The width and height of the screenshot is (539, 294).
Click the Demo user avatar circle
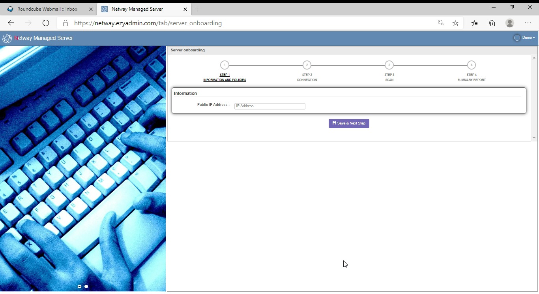pos(517,38)
